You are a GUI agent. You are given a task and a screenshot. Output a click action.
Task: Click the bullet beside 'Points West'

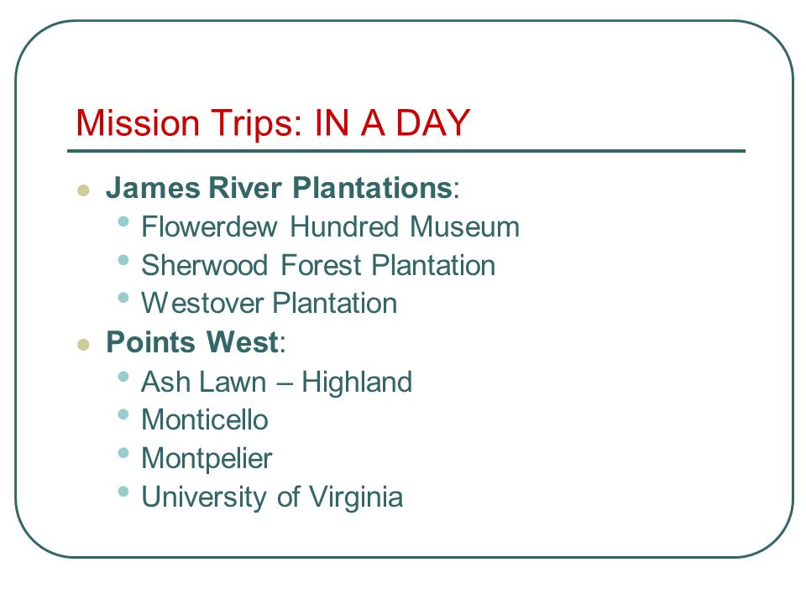point(83,344)
